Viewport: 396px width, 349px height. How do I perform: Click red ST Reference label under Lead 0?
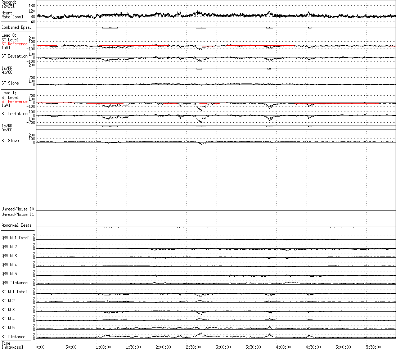pyautogui.click(x=14, y=44)
